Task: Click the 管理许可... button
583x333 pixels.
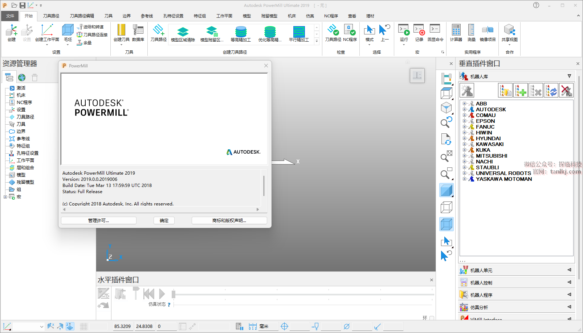Action: click(98, 220)
